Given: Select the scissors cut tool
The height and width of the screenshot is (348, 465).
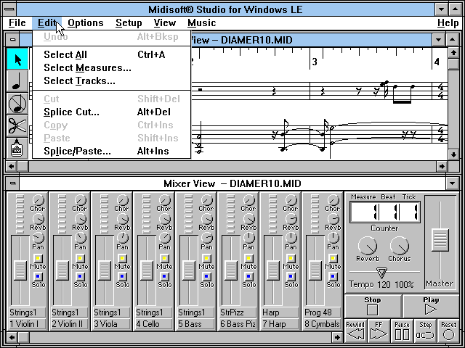Looking at the screenshot, I should tap(17, 126).
